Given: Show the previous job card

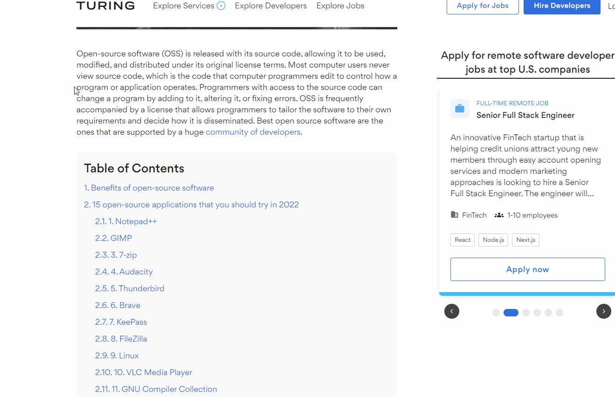Looking at the screenshot, I should [x=452, y=311].
